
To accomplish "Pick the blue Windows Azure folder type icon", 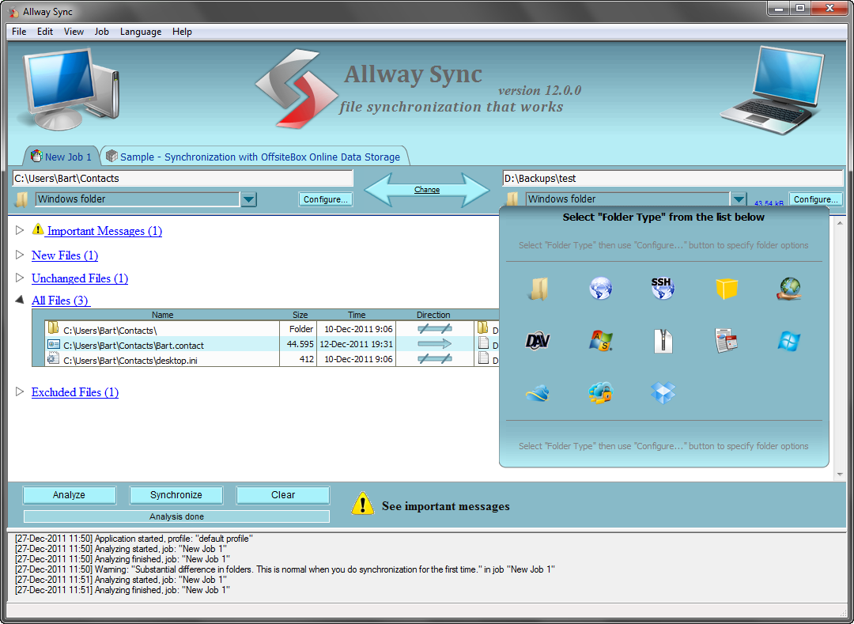I will coord(788,341).
